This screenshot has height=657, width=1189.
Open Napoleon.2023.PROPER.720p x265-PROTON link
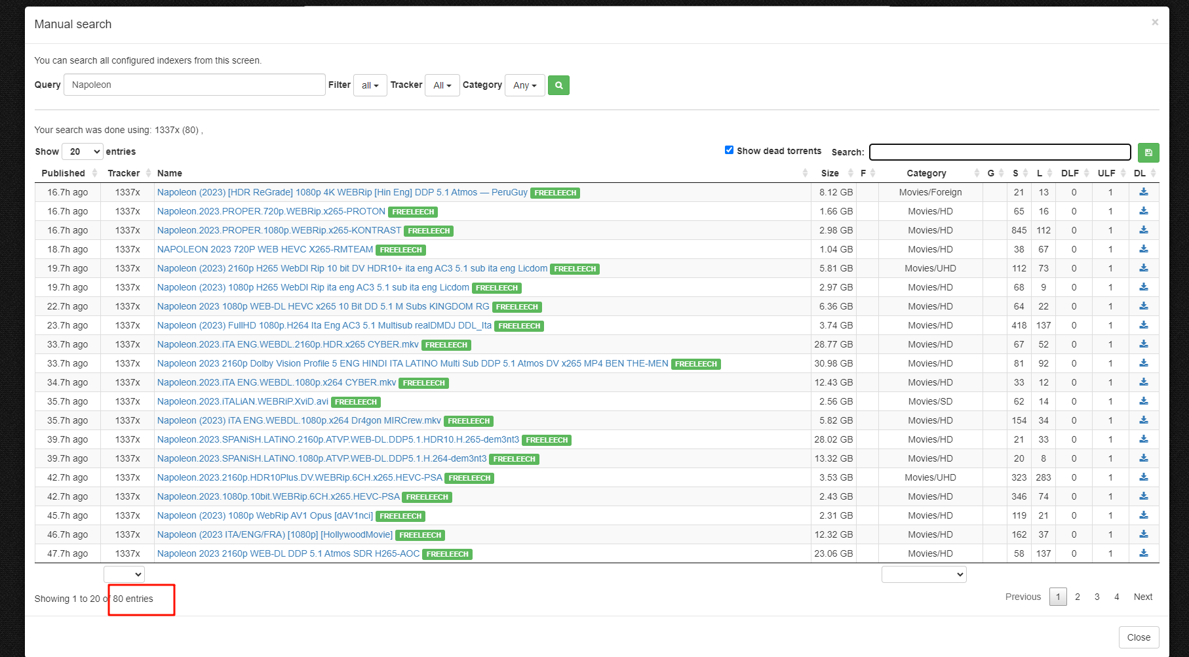pos(271,211)
